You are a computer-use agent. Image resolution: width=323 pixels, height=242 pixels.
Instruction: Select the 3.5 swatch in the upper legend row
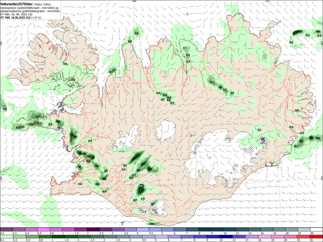[x=130, y=229]
